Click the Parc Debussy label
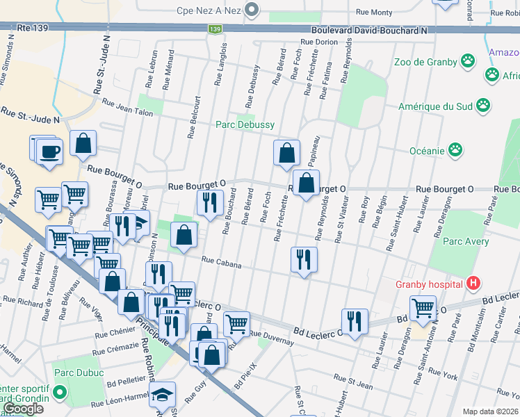Image resolution: width=520 pixels, height=417 pixels. tap(245, 124)
